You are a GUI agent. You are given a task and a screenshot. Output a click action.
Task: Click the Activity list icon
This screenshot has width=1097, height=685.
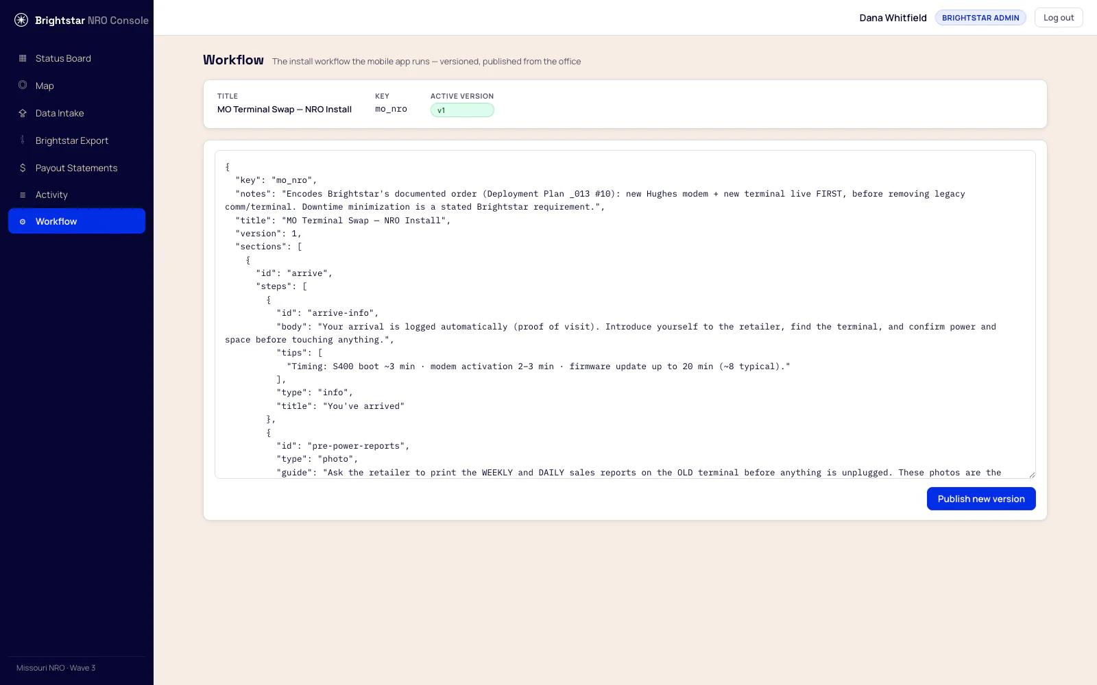pyautogui.click(x=23, y=195)
